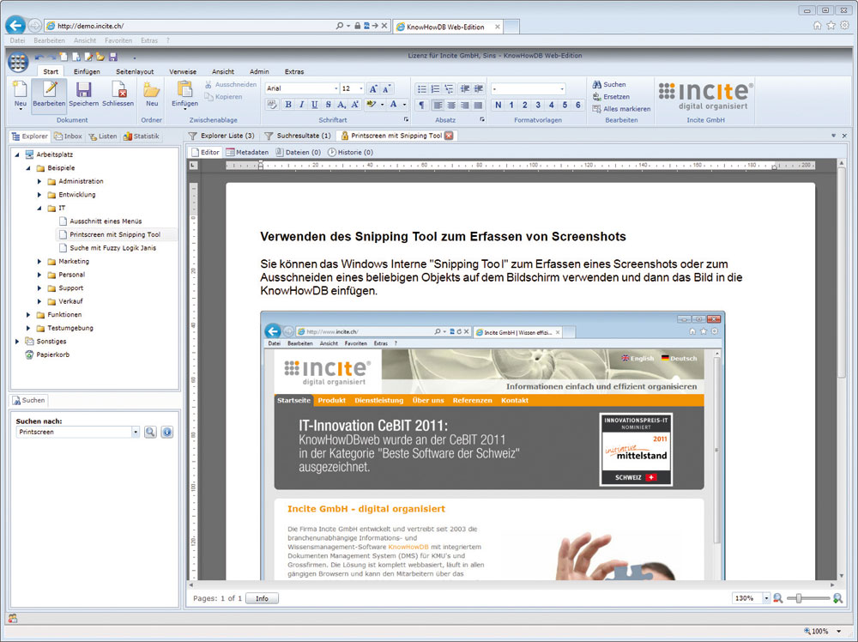Align text right
This screenshot has width=858, height=642.
464,105
